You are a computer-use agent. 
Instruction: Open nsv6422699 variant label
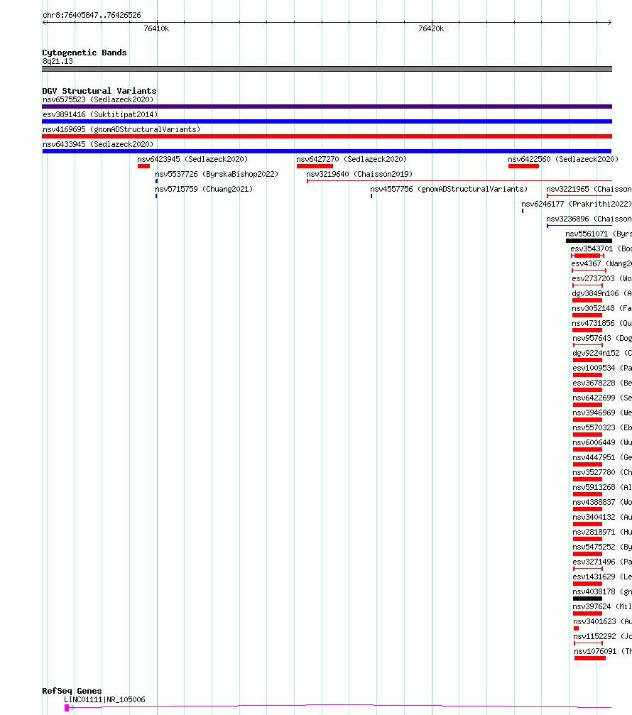602,398
